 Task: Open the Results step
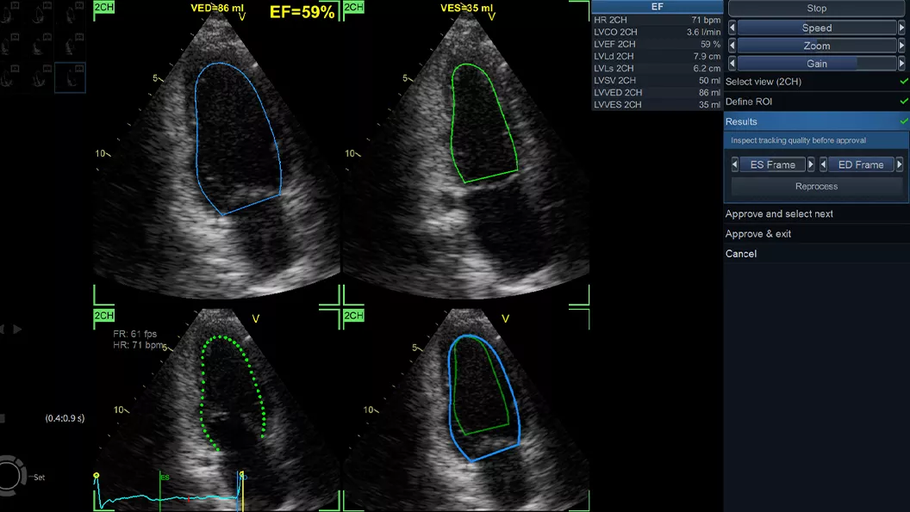click(x=816, y=121)
